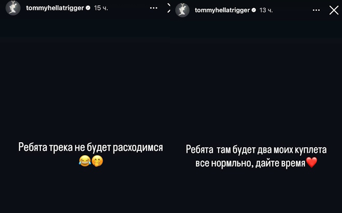Click the text "Ребята трека не будет"
This screenshot has height=213, width=342.
(x=65, y=147)
